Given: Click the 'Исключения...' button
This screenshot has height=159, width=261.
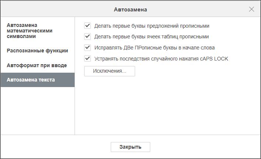Looking at the screenshot, I should (110, 71).
